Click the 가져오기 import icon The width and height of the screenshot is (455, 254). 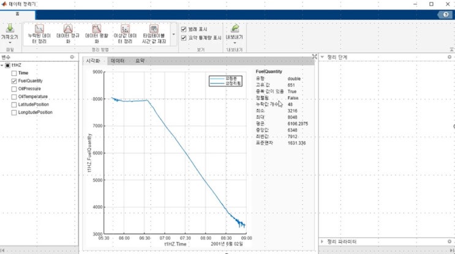pyautogui.click(x=10, y=28)
